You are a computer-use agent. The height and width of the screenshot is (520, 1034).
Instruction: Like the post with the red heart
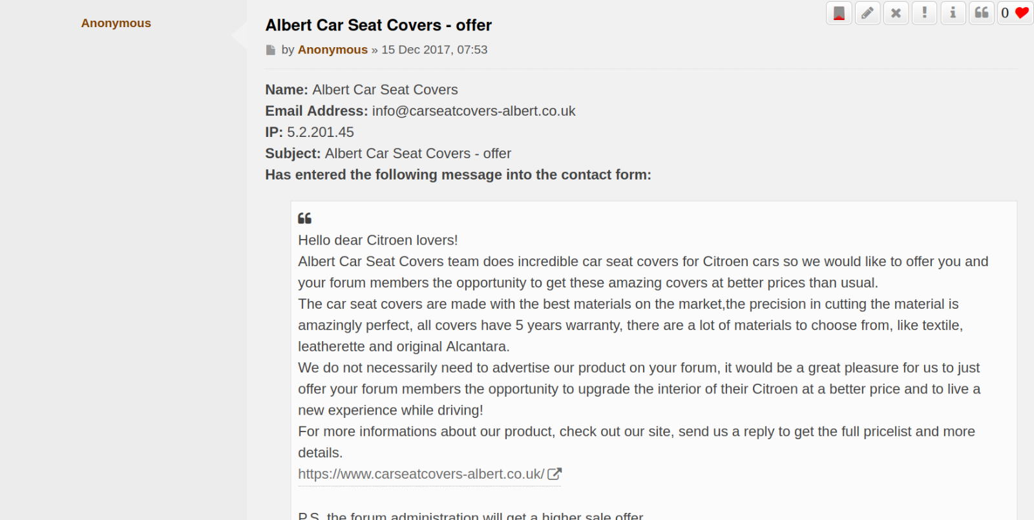1022,13
